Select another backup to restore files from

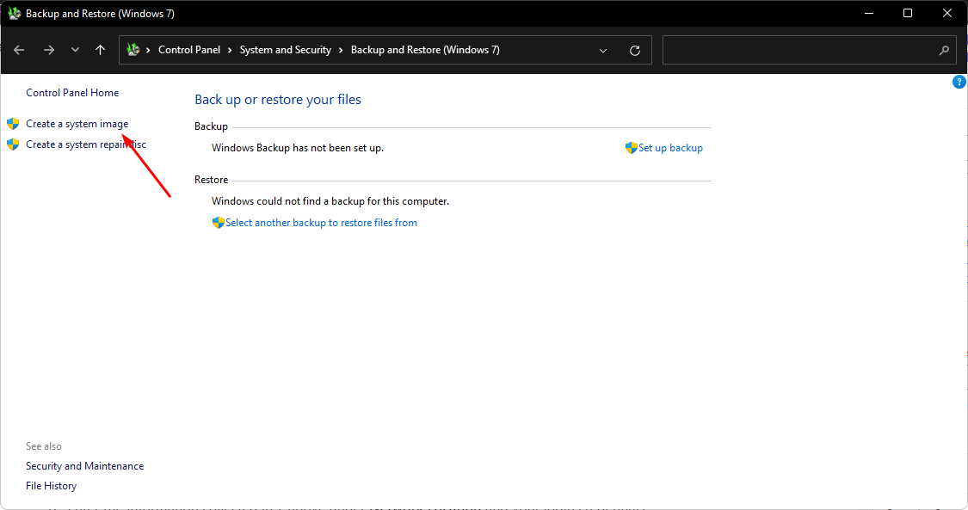321,223
